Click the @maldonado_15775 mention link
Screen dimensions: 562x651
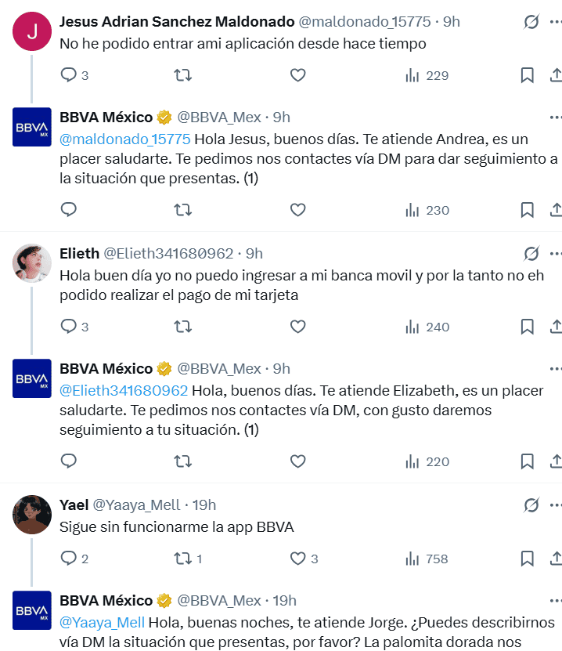point(125,139)
